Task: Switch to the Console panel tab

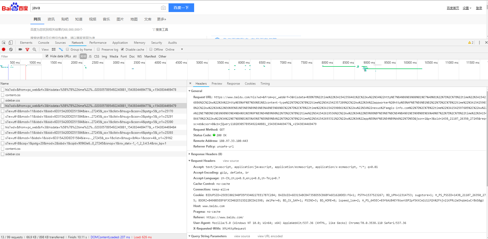Action: click(44, 43)
